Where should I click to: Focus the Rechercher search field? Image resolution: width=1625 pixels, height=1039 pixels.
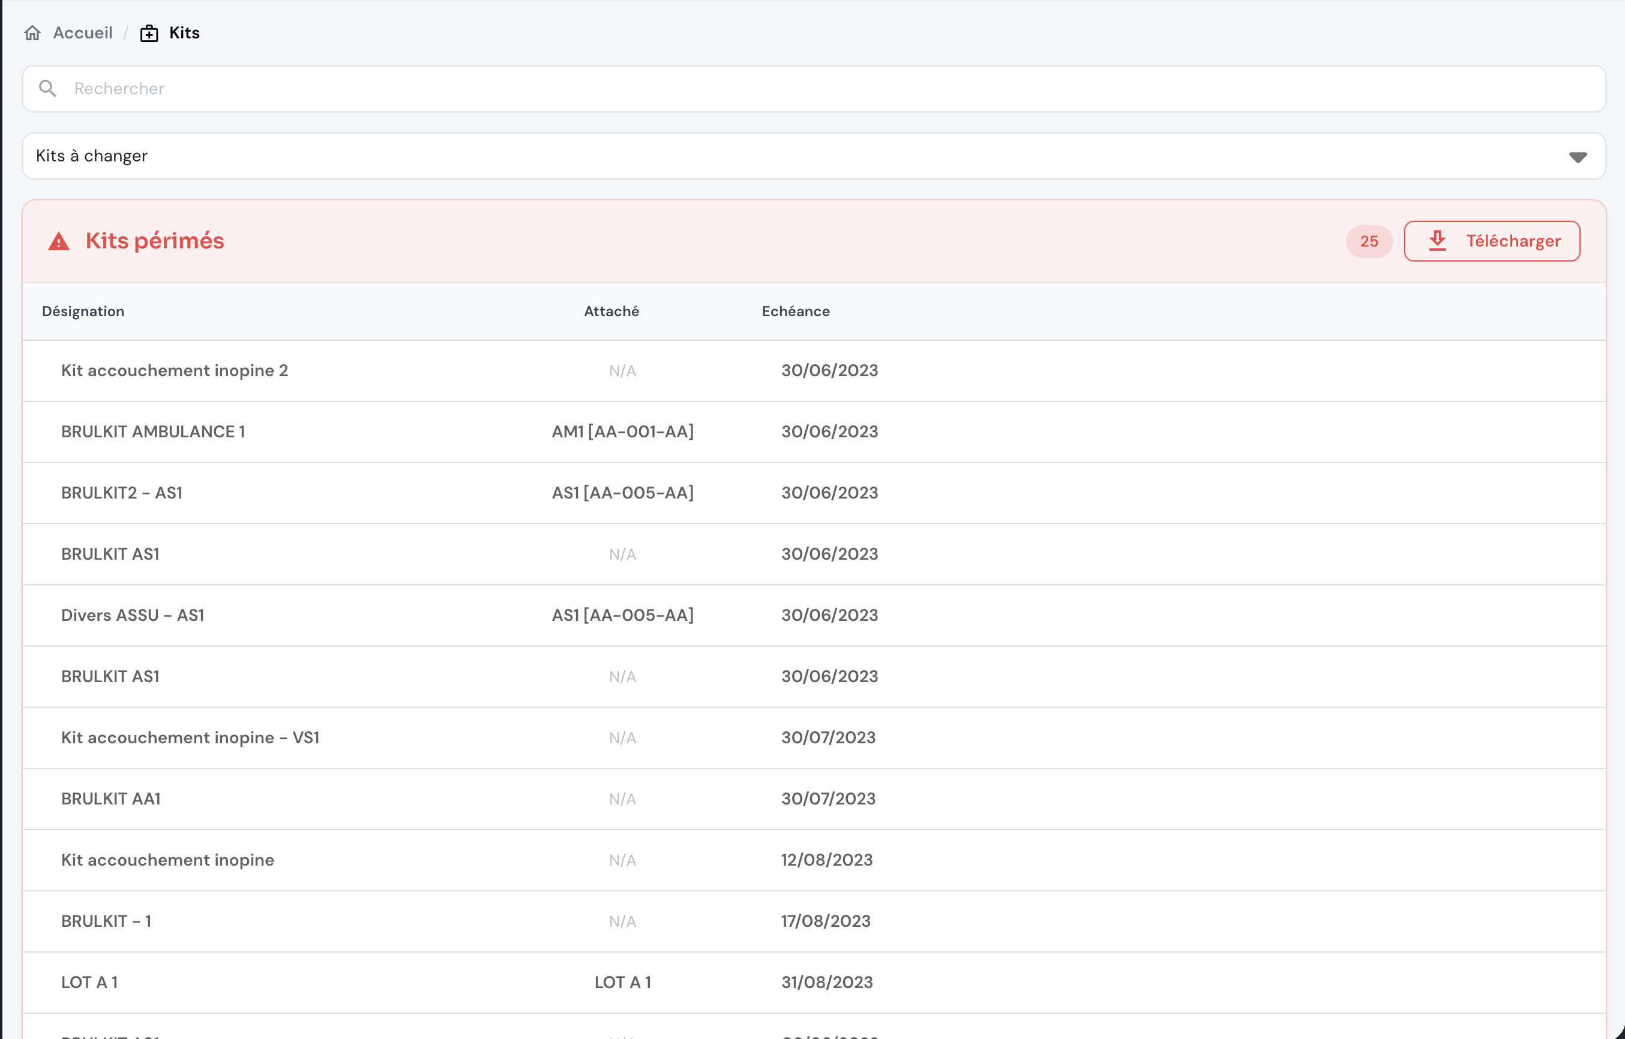tap(810, 88)
